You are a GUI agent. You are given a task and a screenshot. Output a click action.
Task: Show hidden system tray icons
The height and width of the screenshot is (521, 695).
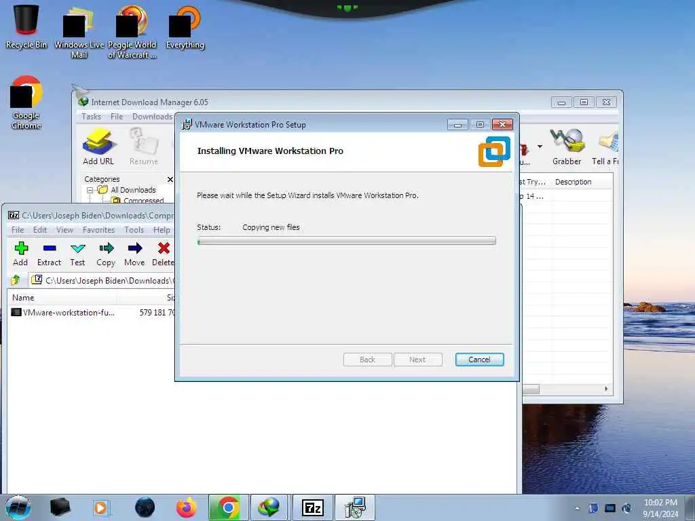tap(577, 508)
